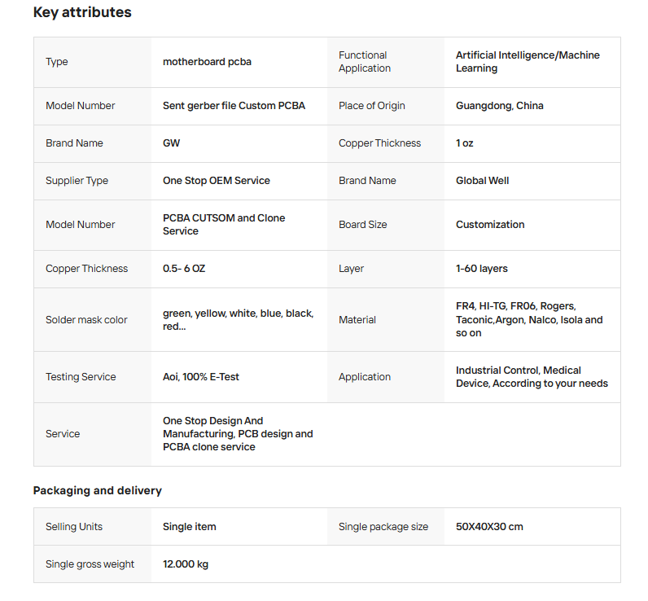
Task: Click the Board Size 'Customization' value
Action: click(x=489, y=225)
